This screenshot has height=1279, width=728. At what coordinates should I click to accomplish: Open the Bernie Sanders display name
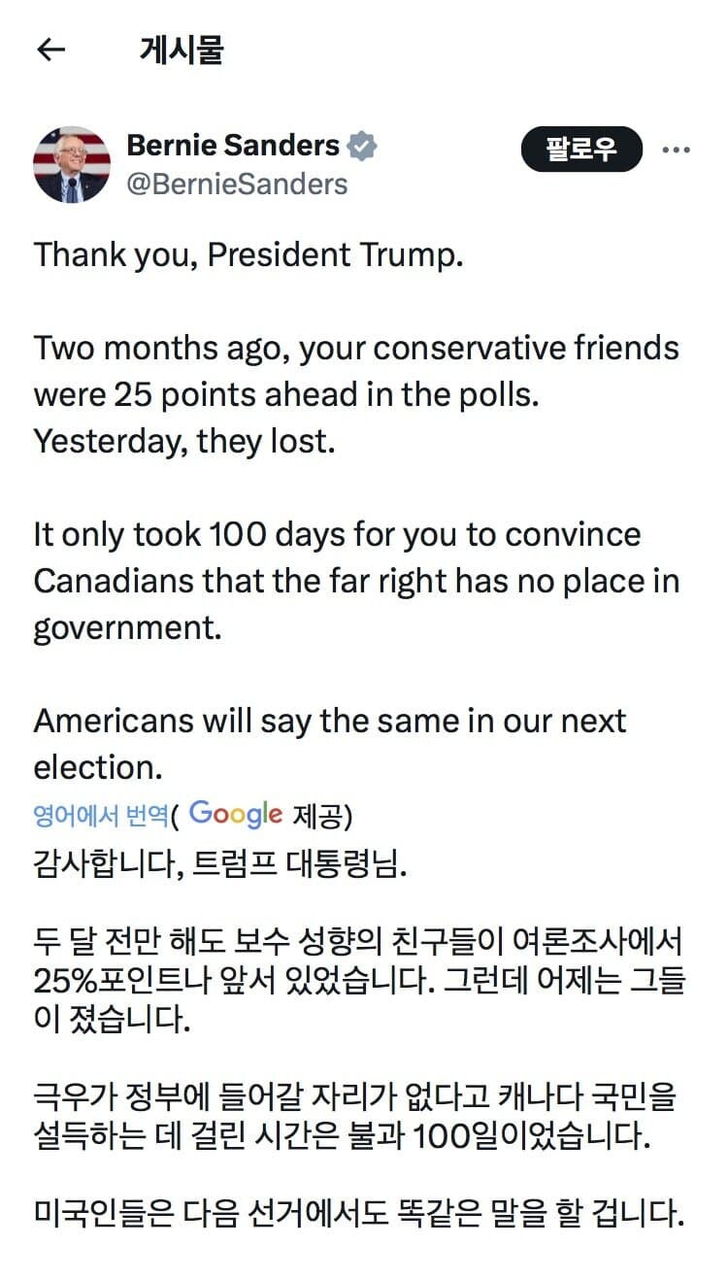233,147
